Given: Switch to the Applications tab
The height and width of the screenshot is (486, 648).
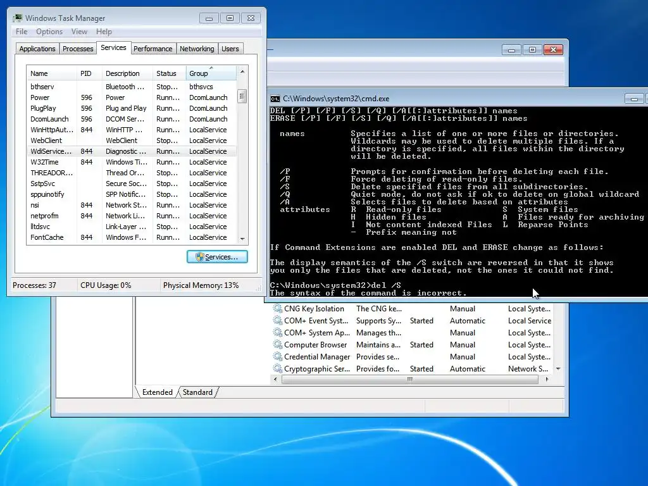Looking at the screenshot, I should click(x=37, y=49).
